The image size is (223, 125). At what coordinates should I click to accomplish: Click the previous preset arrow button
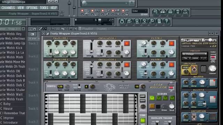(x=201, y=58)
